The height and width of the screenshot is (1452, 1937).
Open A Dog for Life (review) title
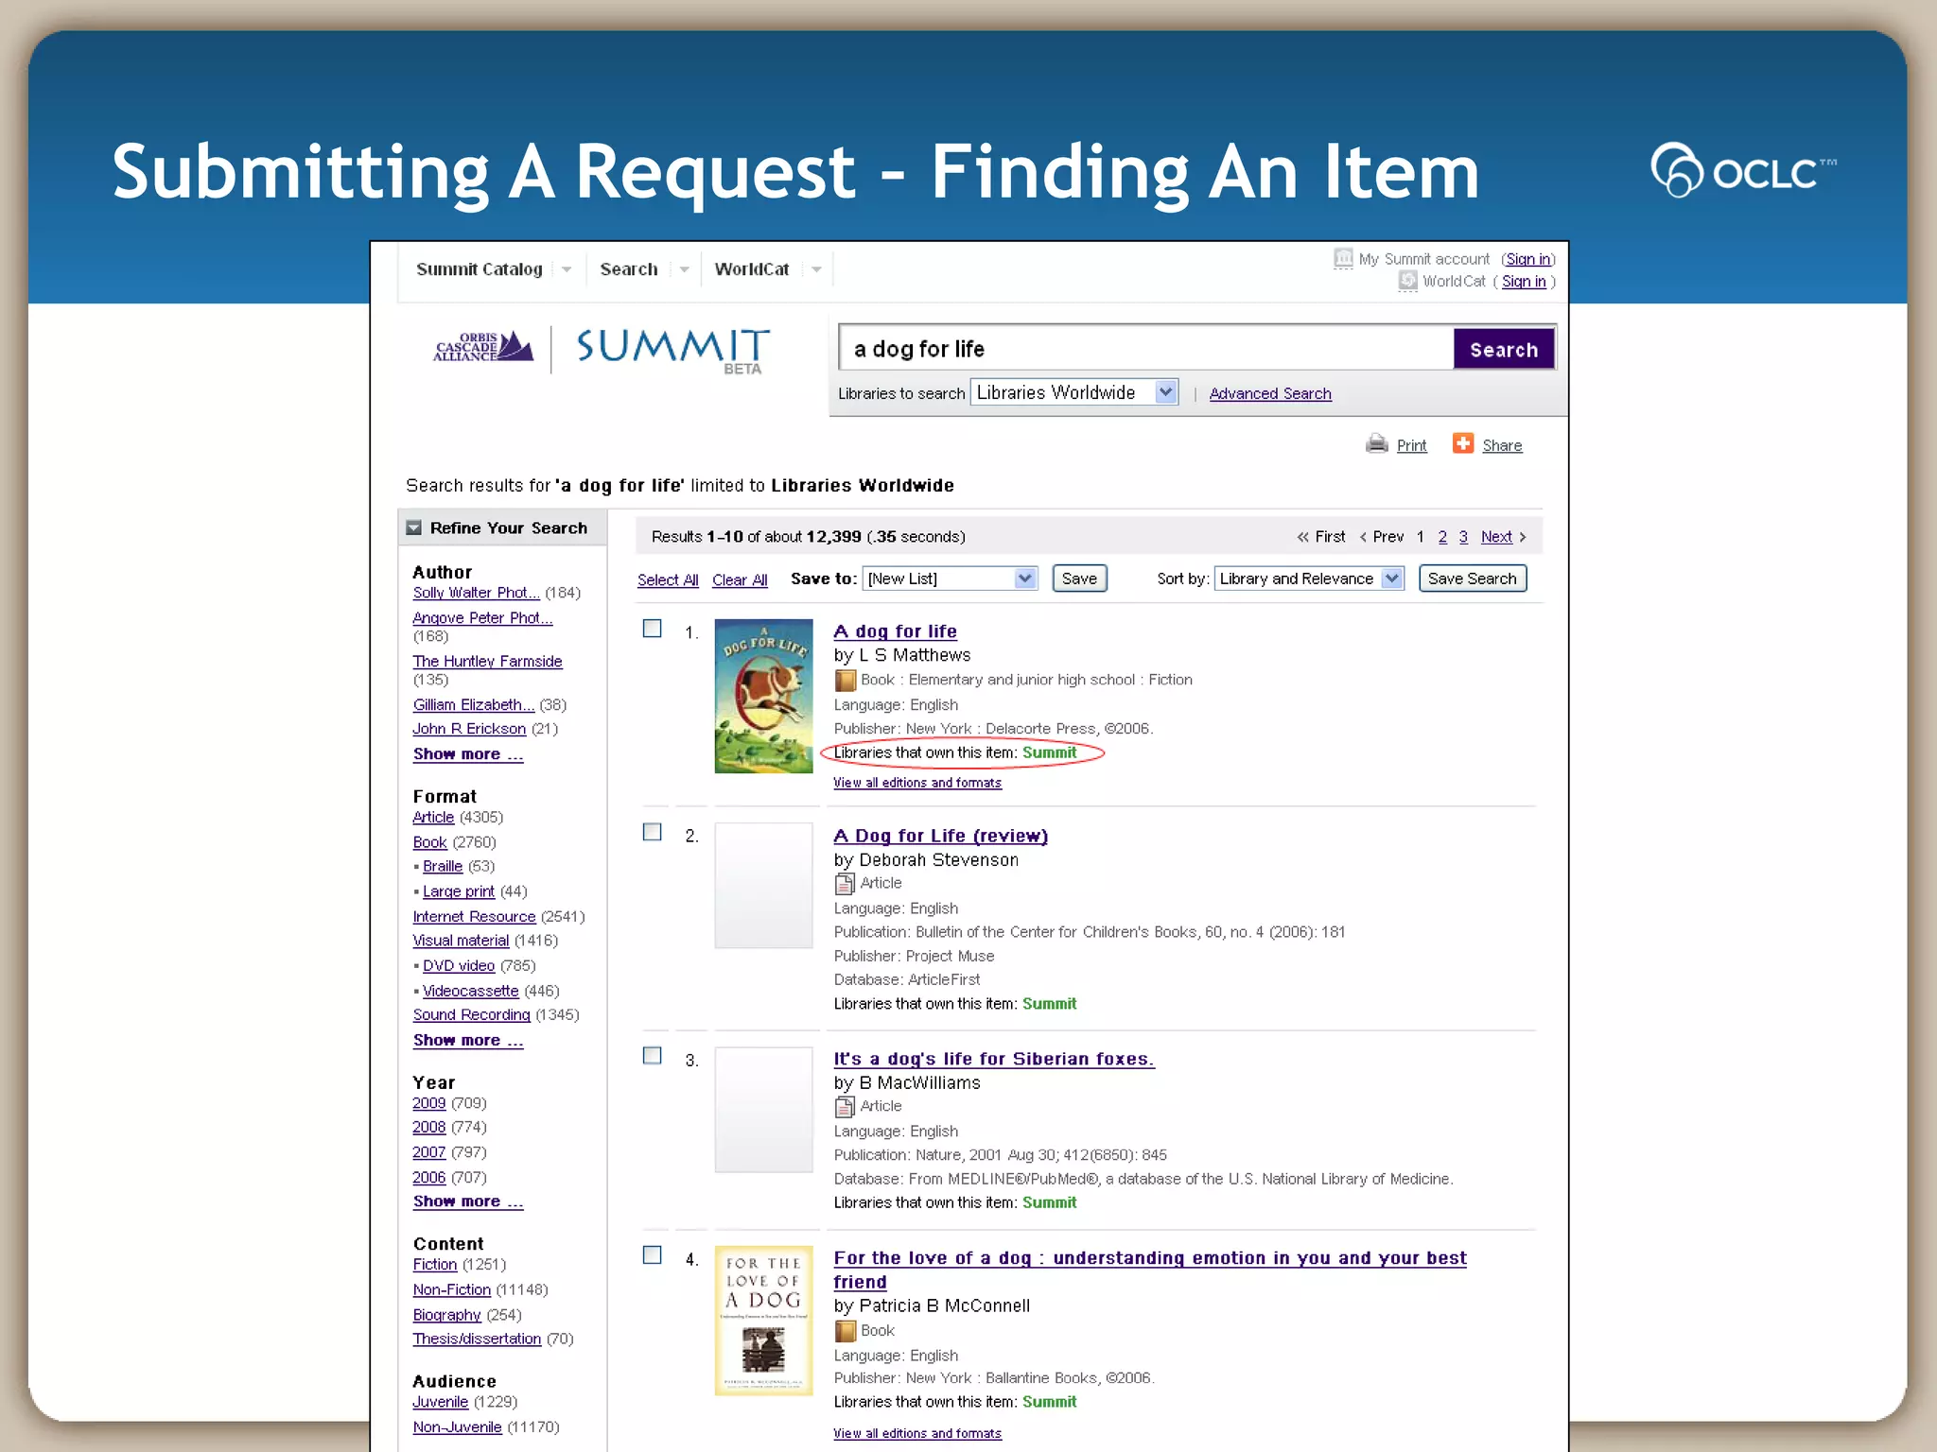(940, 836)
